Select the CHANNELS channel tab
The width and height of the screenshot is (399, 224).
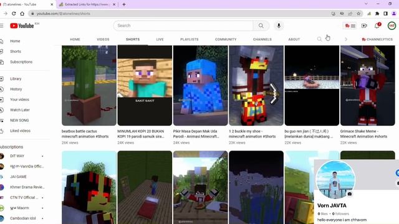[x=262, y=39]
